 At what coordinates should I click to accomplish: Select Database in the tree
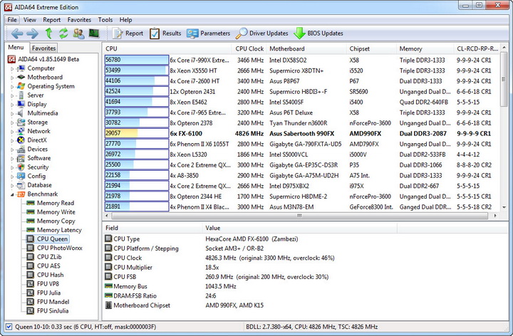tap(39, 185)
